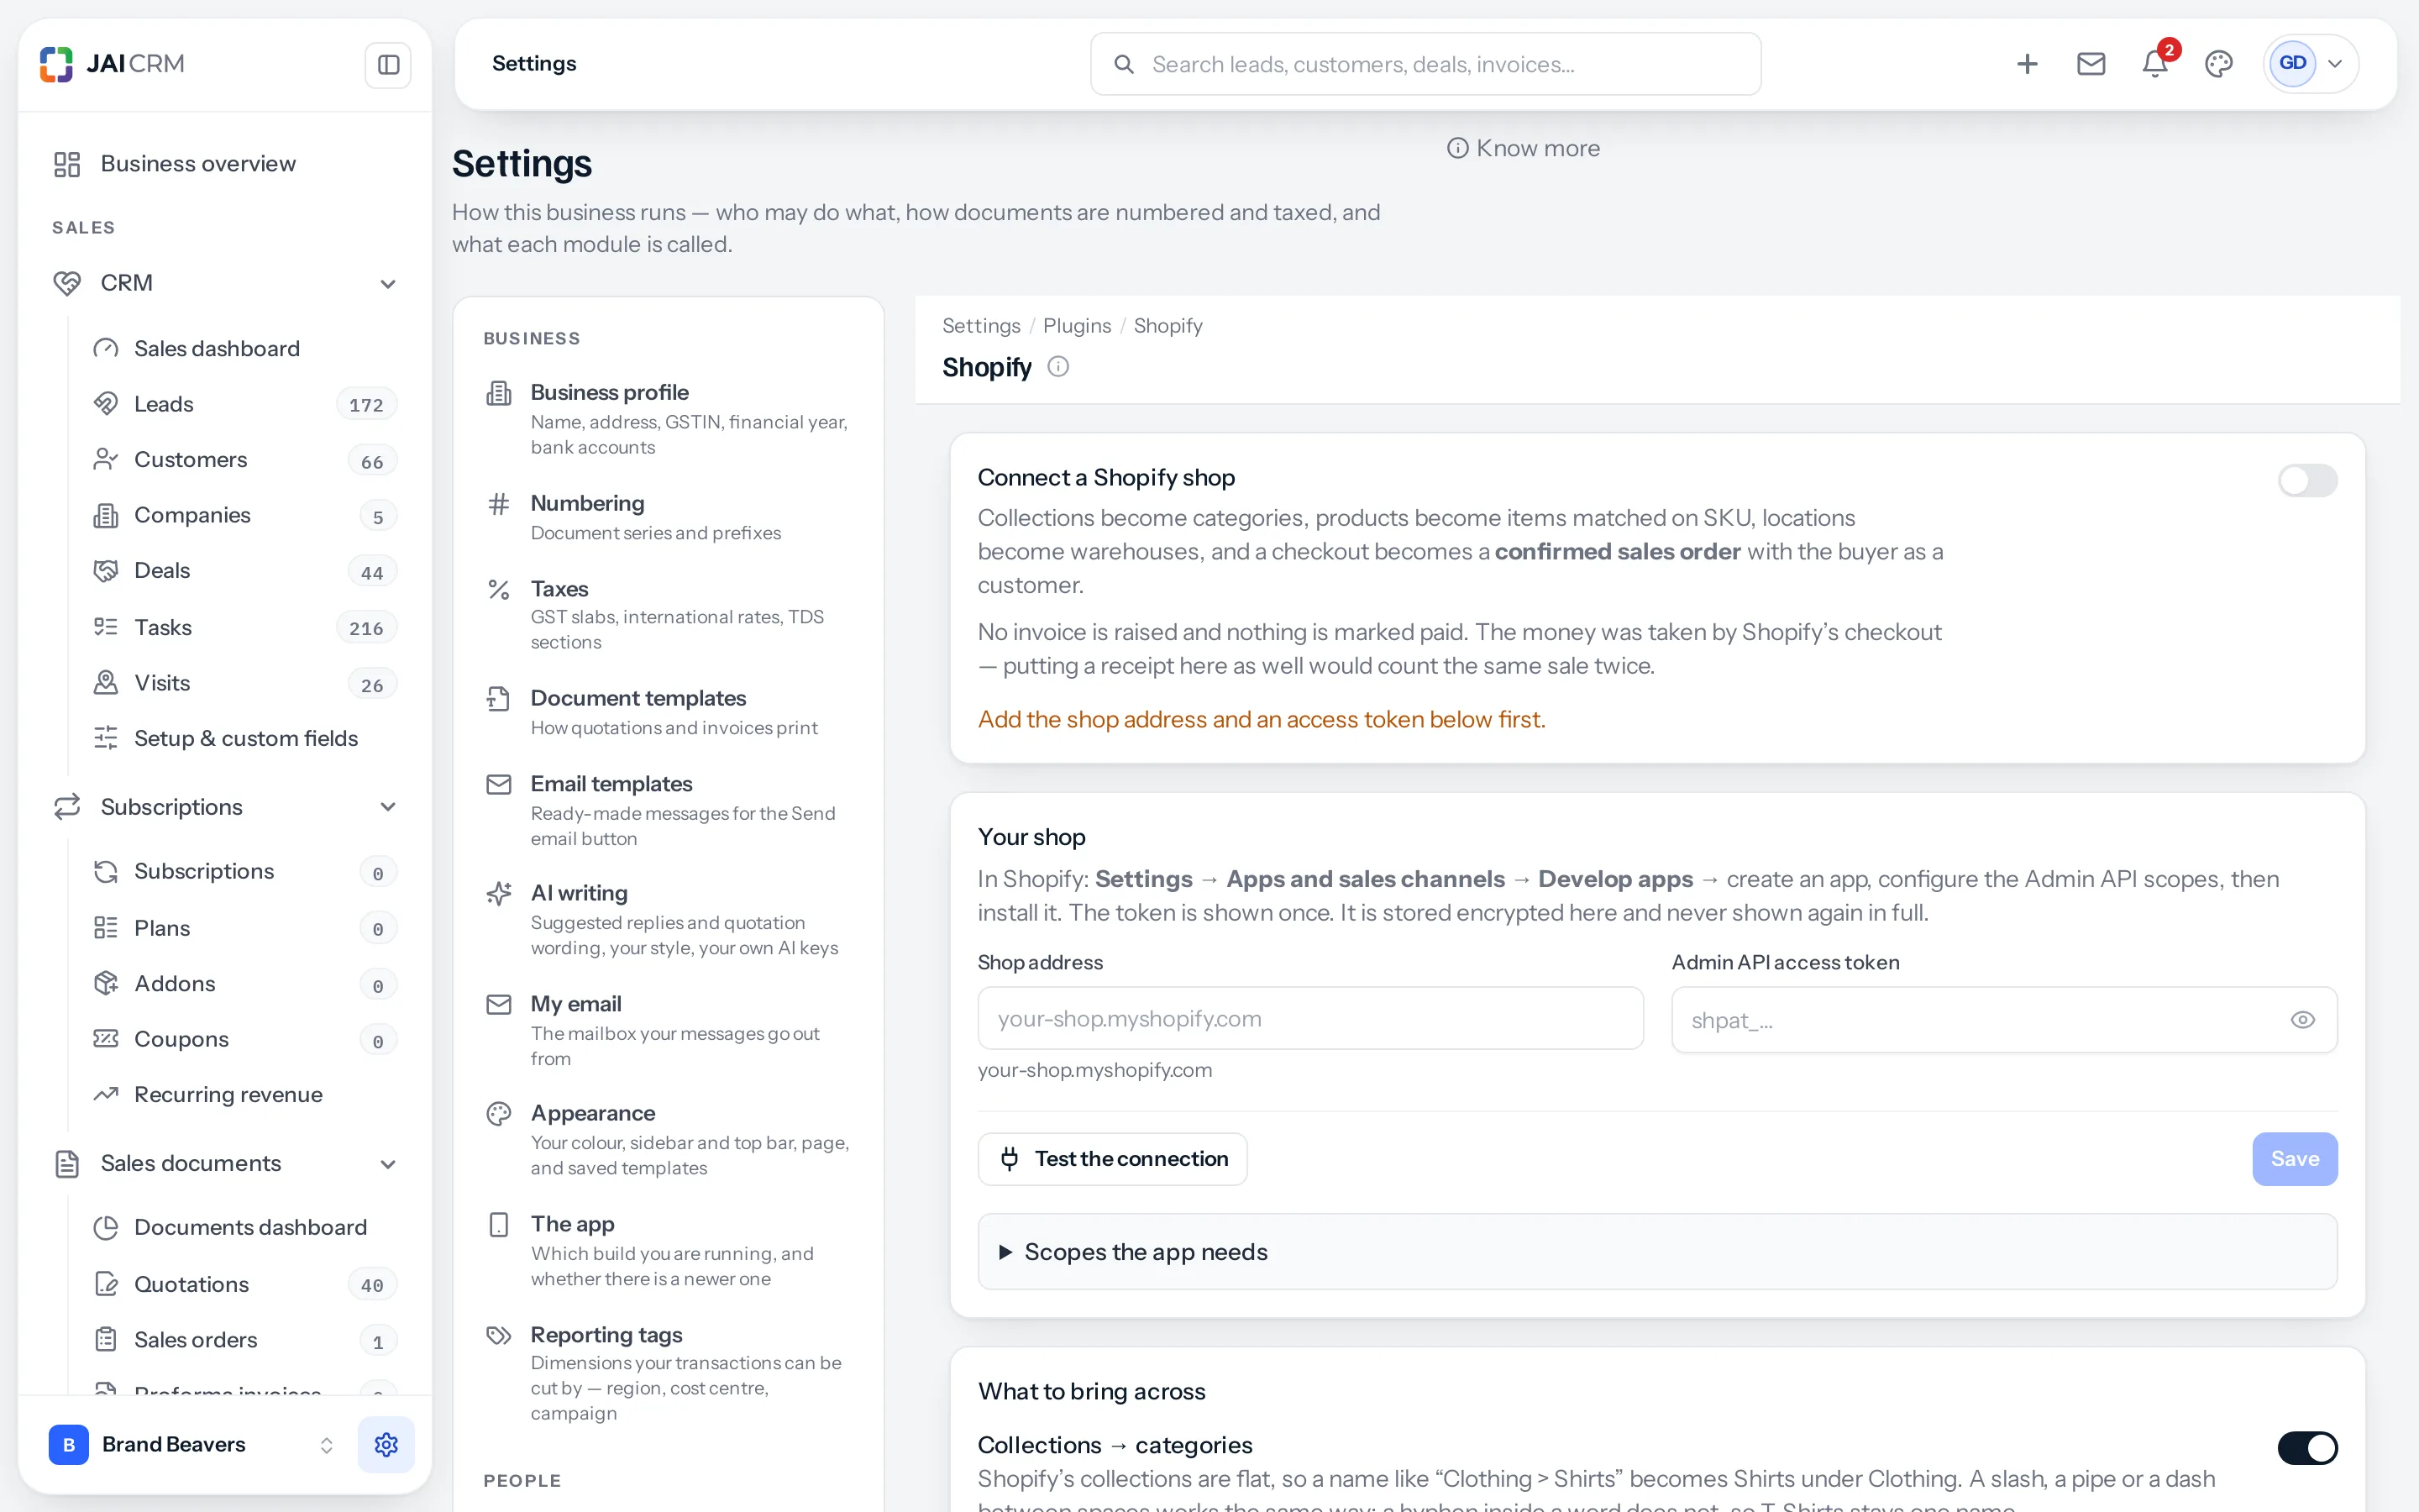Click the JAI CRM logo
The height and width of the screenshot is (1512, 2419).
coord(112,64)
